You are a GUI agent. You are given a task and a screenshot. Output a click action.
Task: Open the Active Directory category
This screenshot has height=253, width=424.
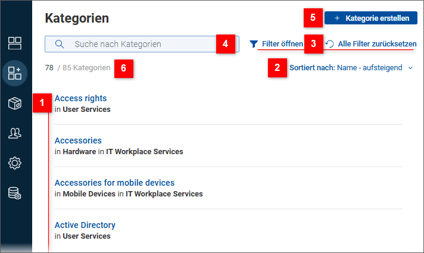[85, 225]
